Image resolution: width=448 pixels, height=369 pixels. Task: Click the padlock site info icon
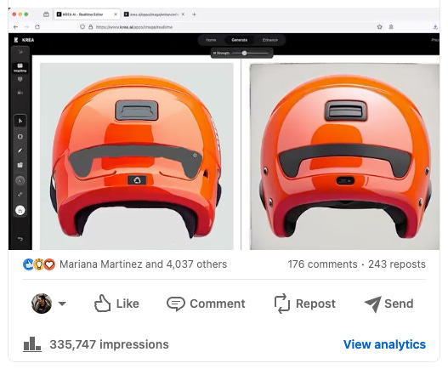91,27
